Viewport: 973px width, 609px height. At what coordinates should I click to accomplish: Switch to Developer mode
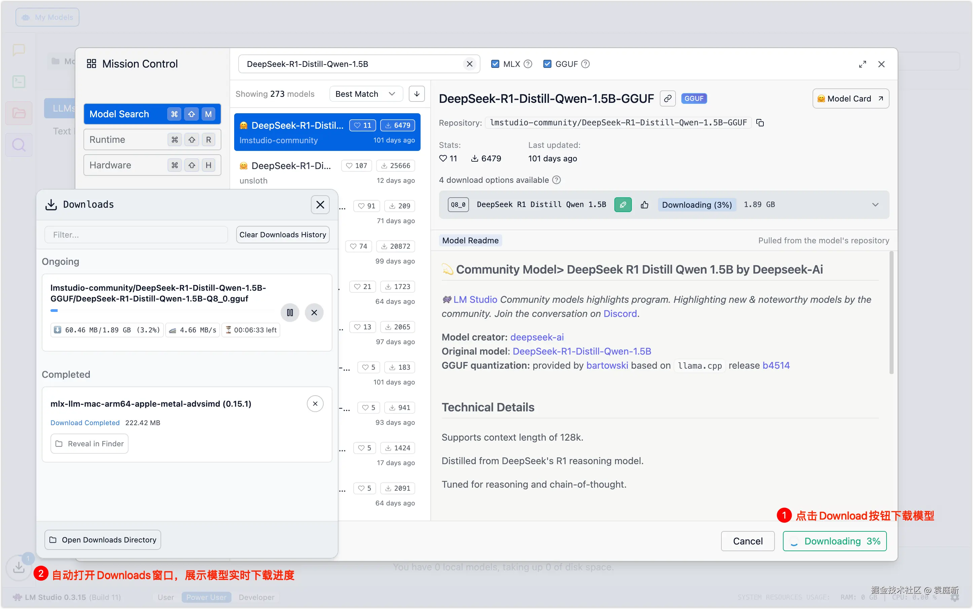[256, 597]
